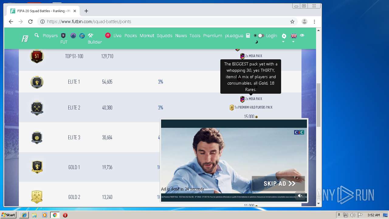Viewport: 389px width, 219px height.
Task: Open Chrome profile avatar
Action: pos(304,22)
